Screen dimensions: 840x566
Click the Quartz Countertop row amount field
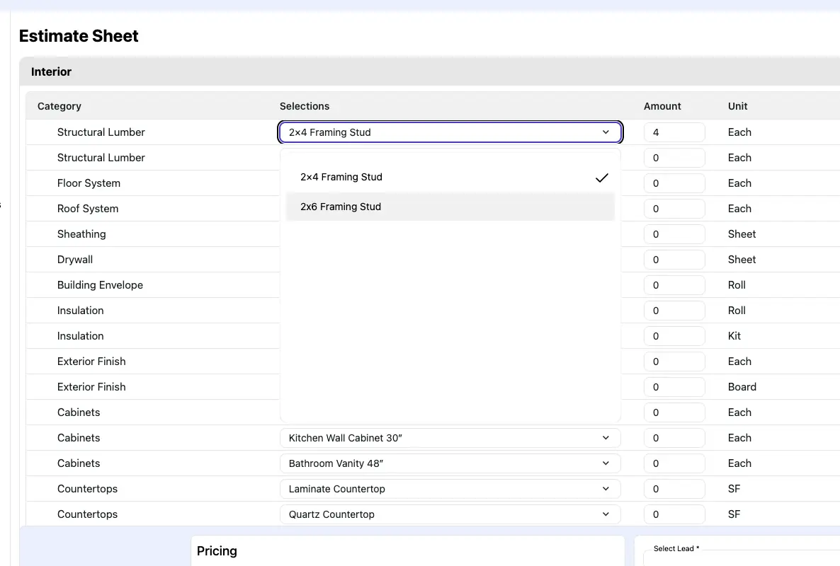coord(674,514)
